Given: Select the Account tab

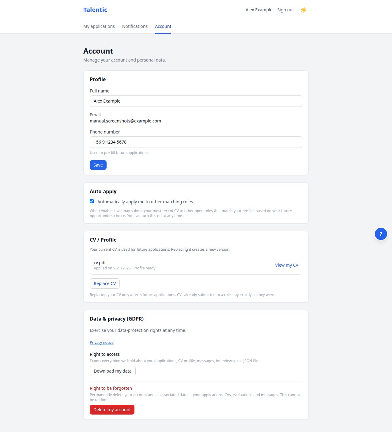Looking at the screenshot, I should [x=163, y=26].
